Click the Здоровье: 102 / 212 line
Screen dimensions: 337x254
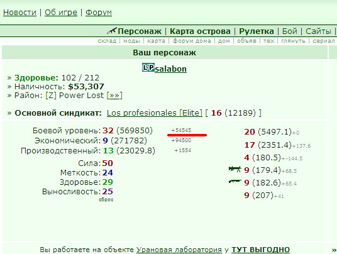tap(53, 78)
